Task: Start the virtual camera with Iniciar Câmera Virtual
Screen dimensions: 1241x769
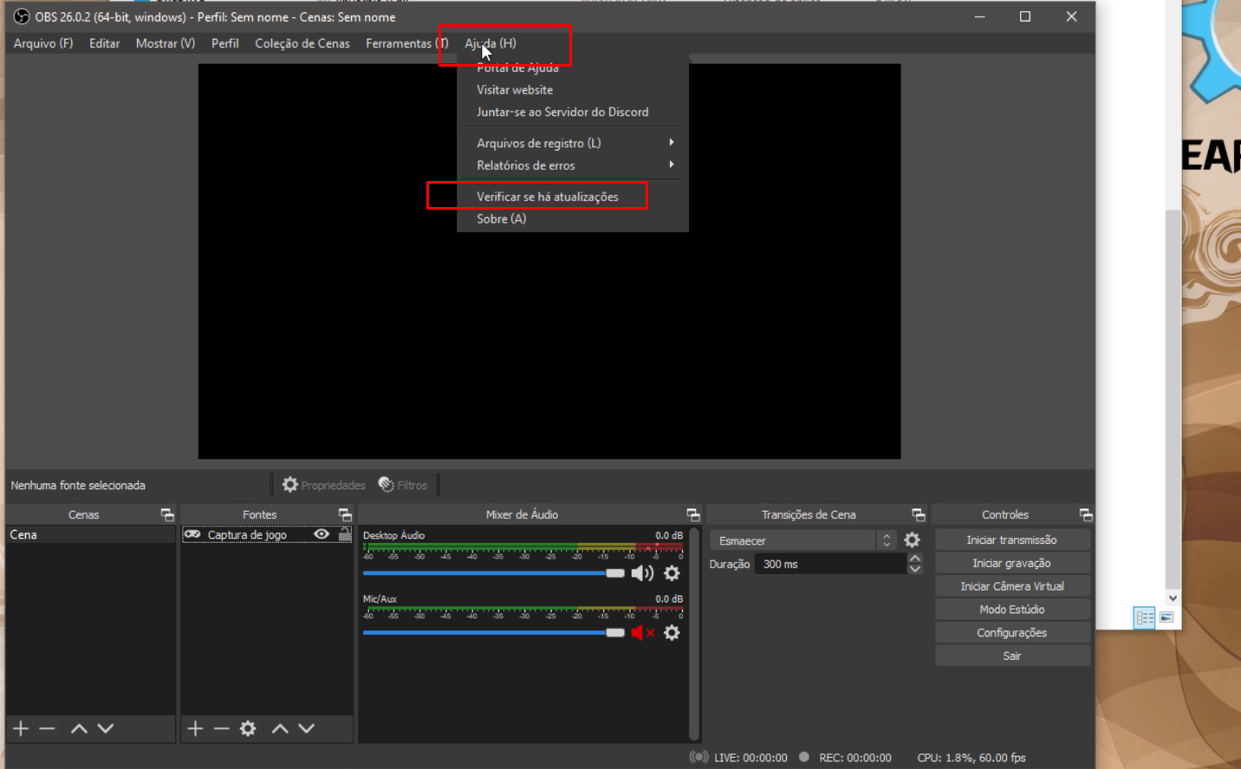Action: [1012, 586]
